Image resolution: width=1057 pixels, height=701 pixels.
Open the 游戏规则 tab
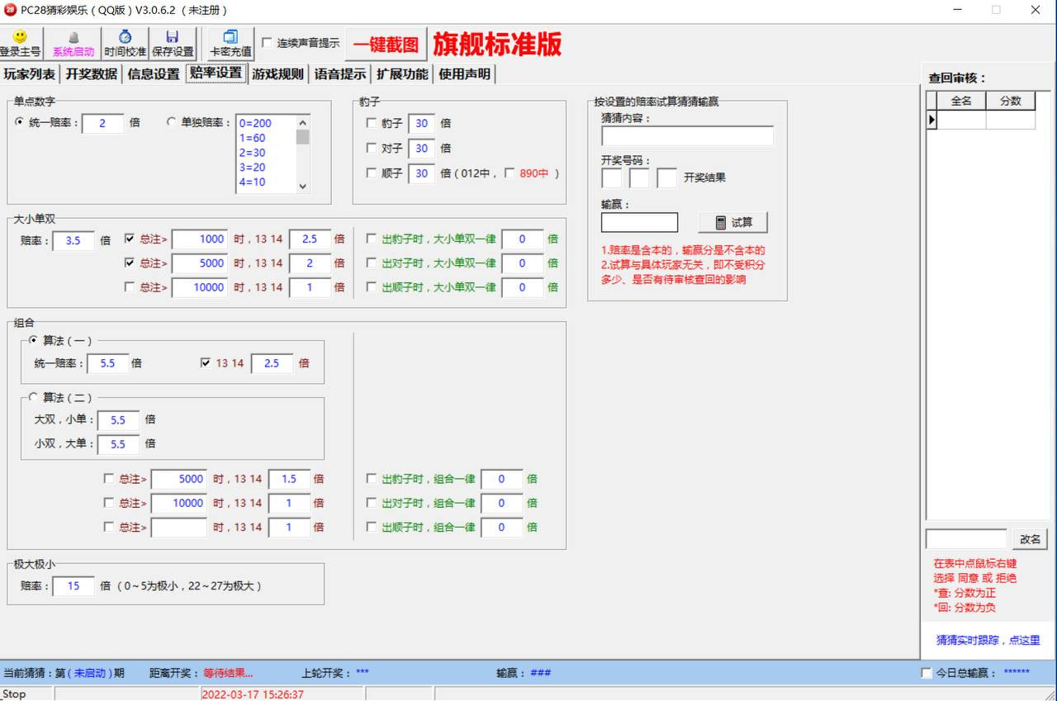click(x=278, y=74)
